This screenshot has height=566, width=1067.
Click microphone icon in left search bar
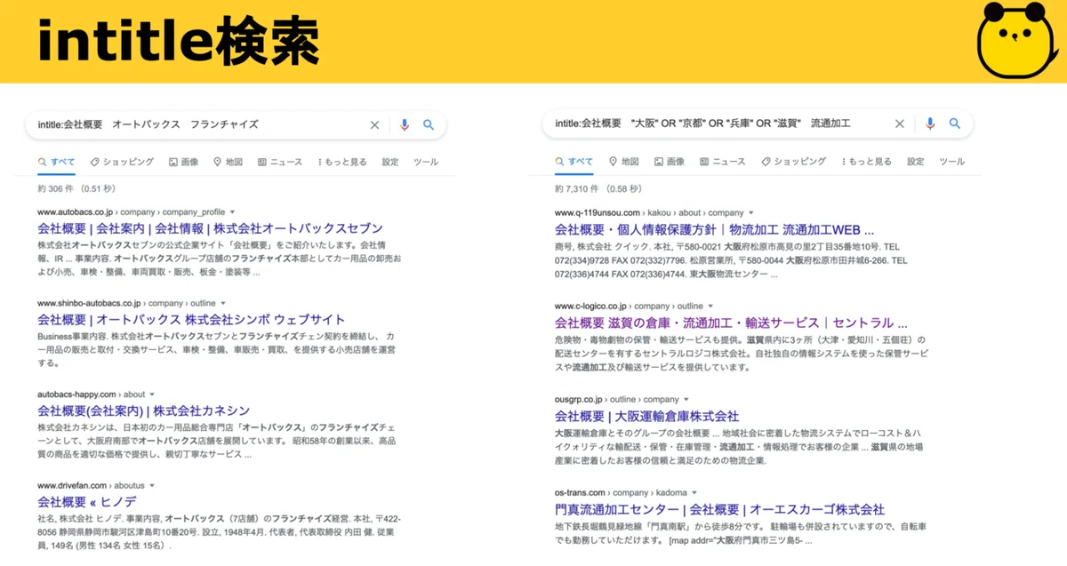(x=405, y=125)
